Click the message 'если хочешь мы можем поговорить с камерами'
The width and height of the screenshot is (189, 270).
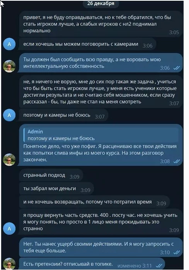pyautogui.click(x=87, y=44)
